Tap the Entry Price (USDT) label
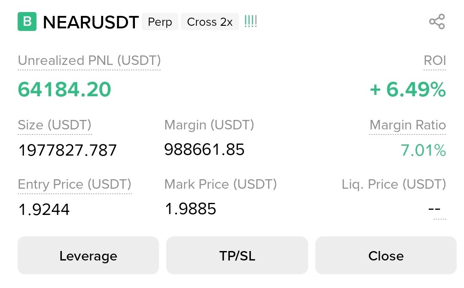464x288 pixels. pos(75,184)
